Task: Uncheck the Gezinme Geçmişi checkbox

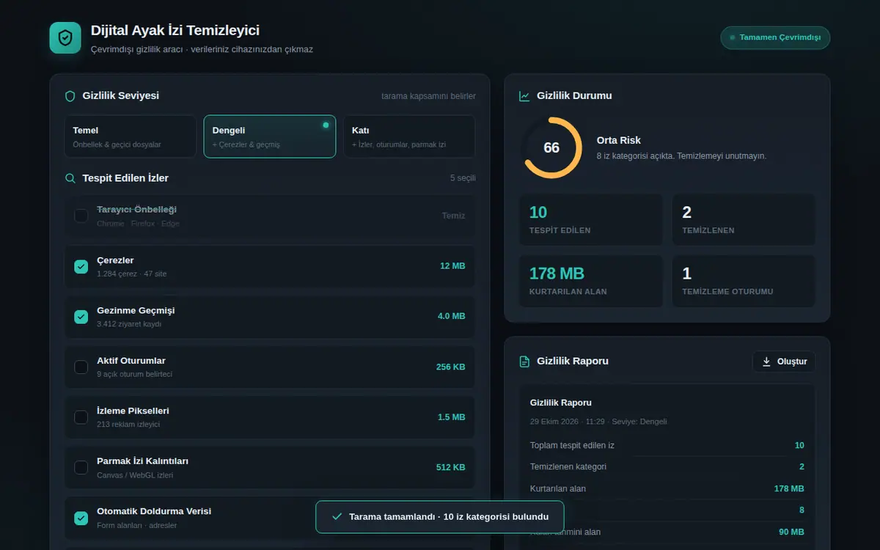Action: click(x=81, y=317)
